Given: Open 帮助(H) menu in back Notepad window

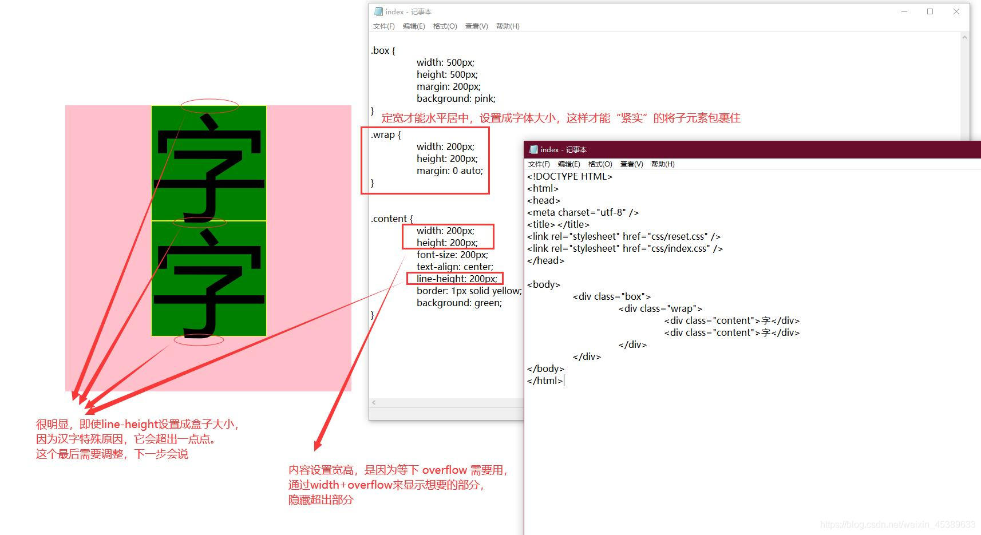Looking at the screenshot, I should [x=508, y=26].
